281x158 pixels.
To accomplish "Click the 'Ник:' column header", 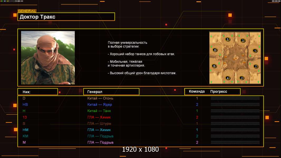I will (38, 92).
